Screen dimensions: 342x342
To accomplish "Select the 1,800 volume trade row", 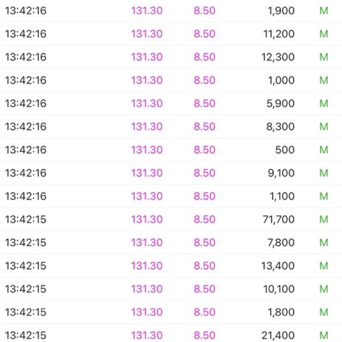I will pyautogui.click(x=281, y=312).
